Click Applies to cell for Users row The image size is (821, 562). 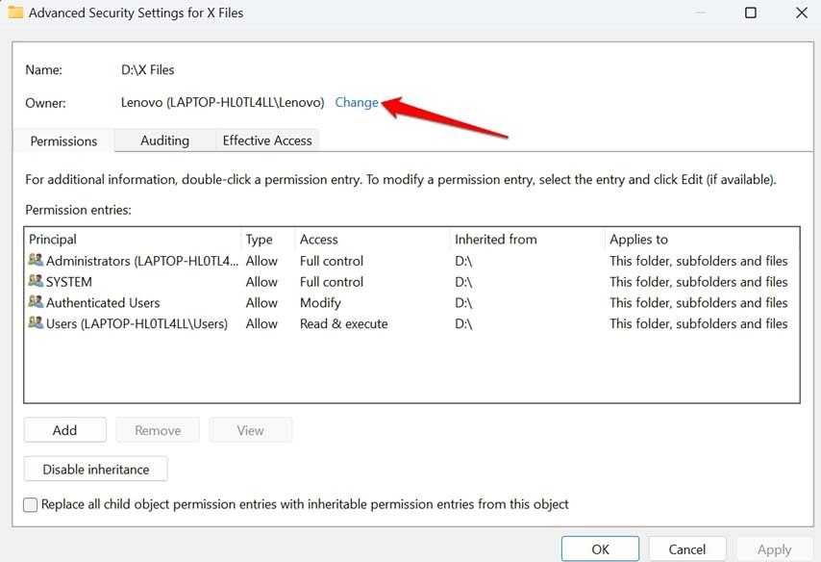699,323
